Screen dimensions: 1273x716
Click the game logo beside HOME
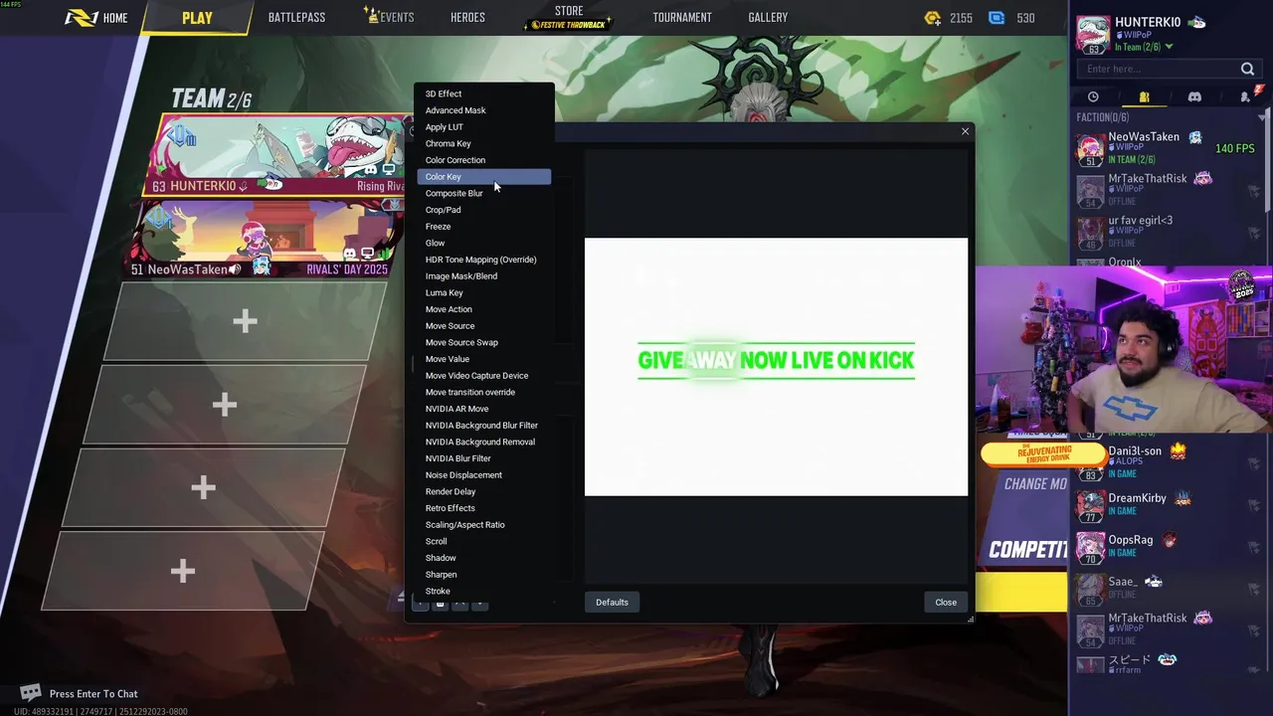point(80,18)
